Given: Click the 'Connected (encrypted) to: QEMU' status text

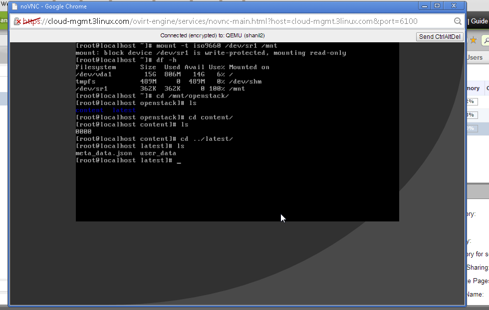Looking at the screenshot, I should tap(205, 36).
